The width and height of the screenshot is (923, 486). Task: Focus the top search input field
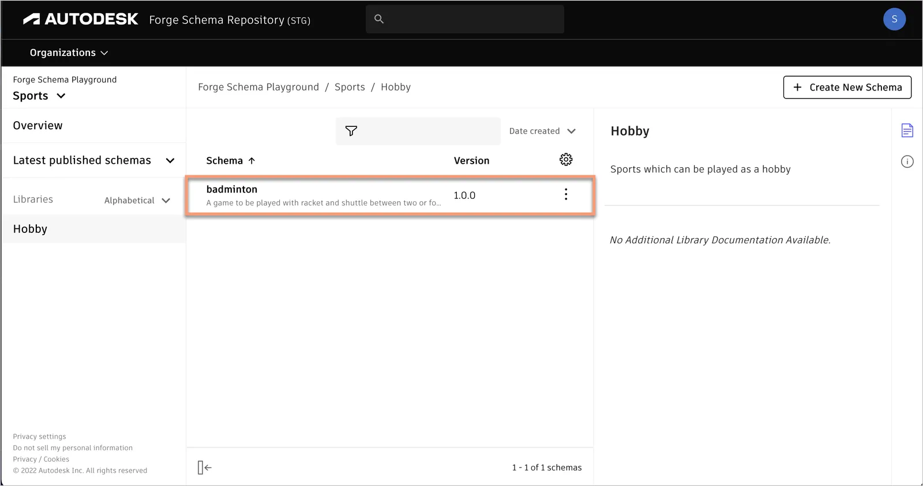(x=465, y=19)
